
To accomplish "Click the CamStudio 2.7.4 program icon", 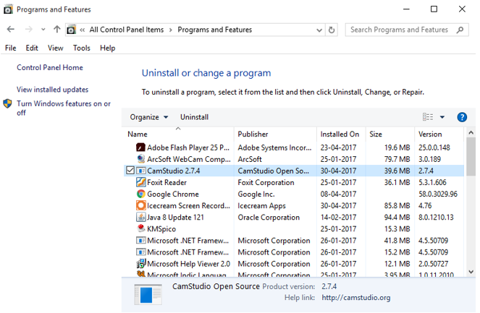I will [140, 171].
